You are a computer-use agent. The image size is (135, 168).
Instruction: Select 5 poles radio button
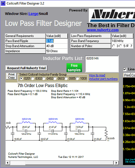pos(121,46)
